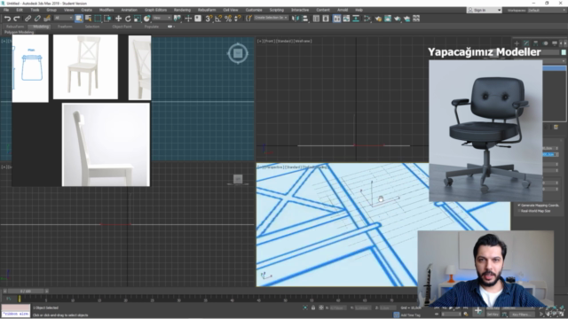
Task: Click Select and Manipulate crosshair icon
Action: (188, 19)
